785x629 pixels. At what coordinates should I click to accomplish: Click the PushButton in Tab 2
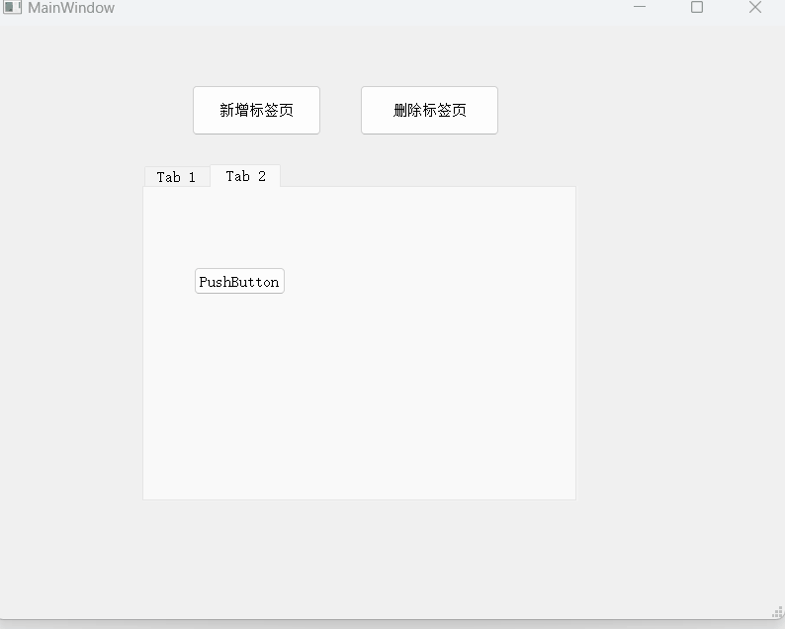coord(239,281)
